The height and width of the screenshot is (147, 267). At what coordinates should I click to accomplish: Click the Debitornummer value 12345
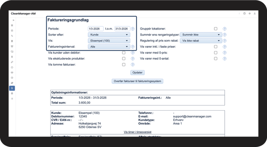pos(83,116)
